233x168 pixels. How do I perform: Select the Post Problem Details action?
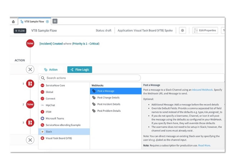pyautogui.click(x=116, y=111)
